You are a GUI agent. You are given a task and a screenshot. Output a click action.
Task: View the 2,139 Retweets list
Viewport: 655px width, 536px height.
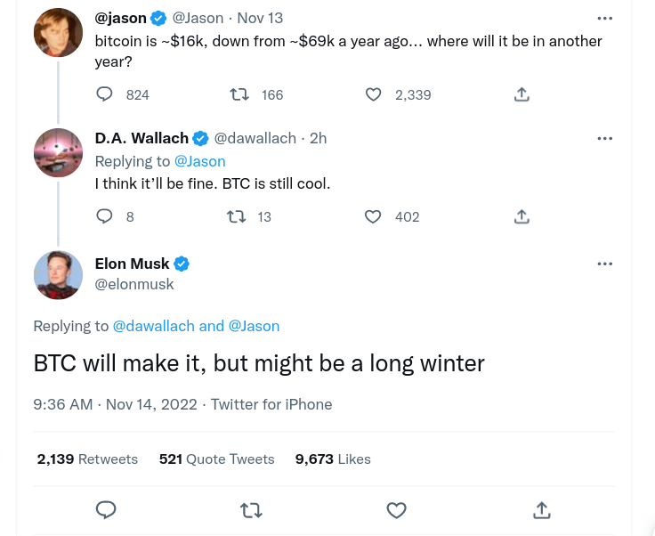tap(87, 459)
